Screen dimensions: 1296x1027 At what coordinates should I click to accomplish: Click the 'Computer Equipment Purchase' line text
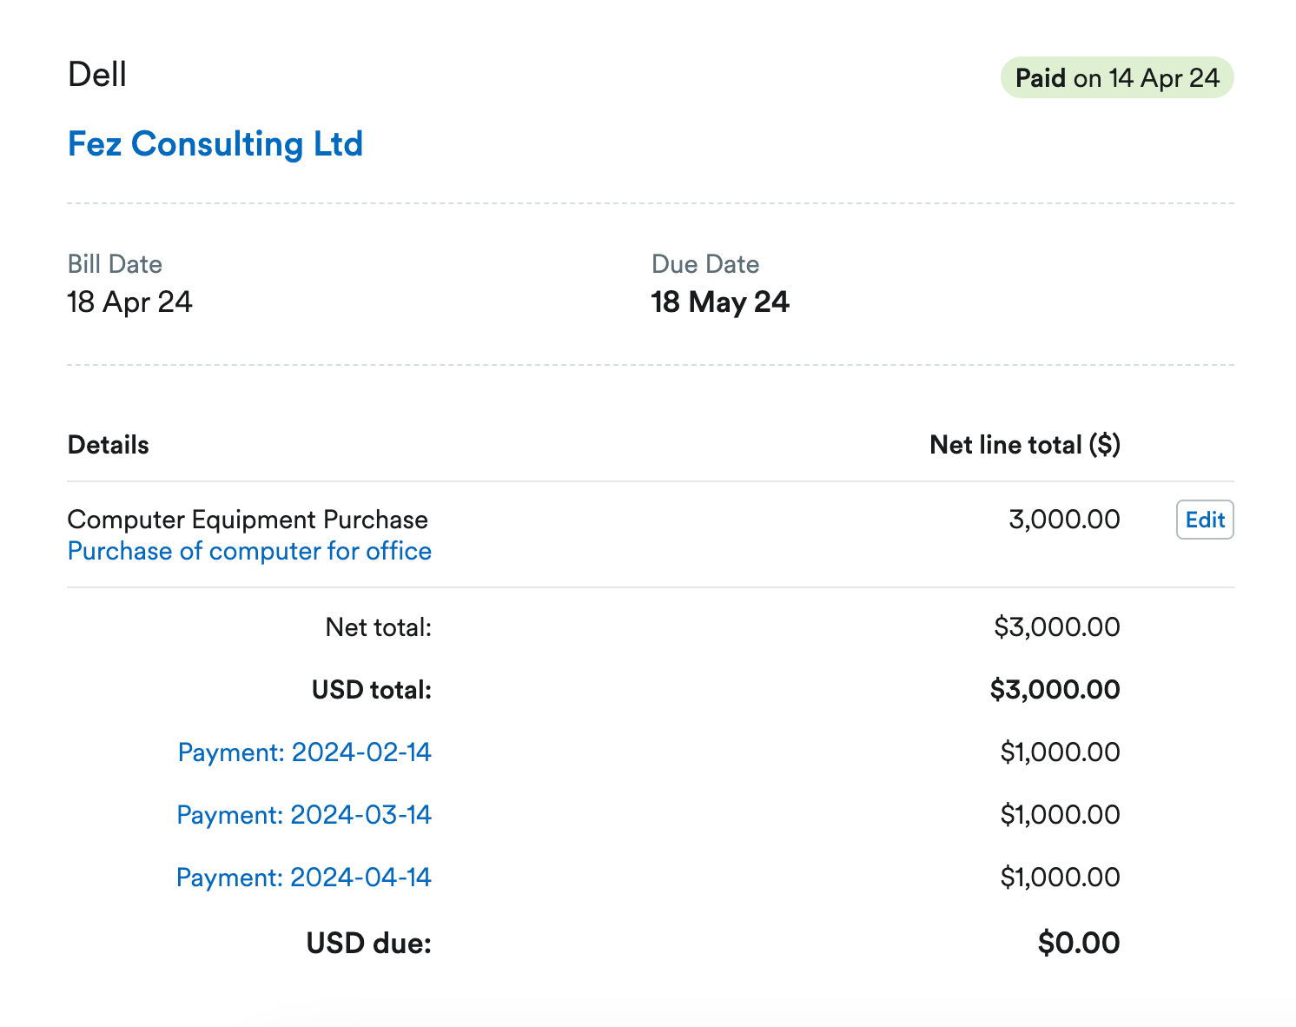pos(248,520)
